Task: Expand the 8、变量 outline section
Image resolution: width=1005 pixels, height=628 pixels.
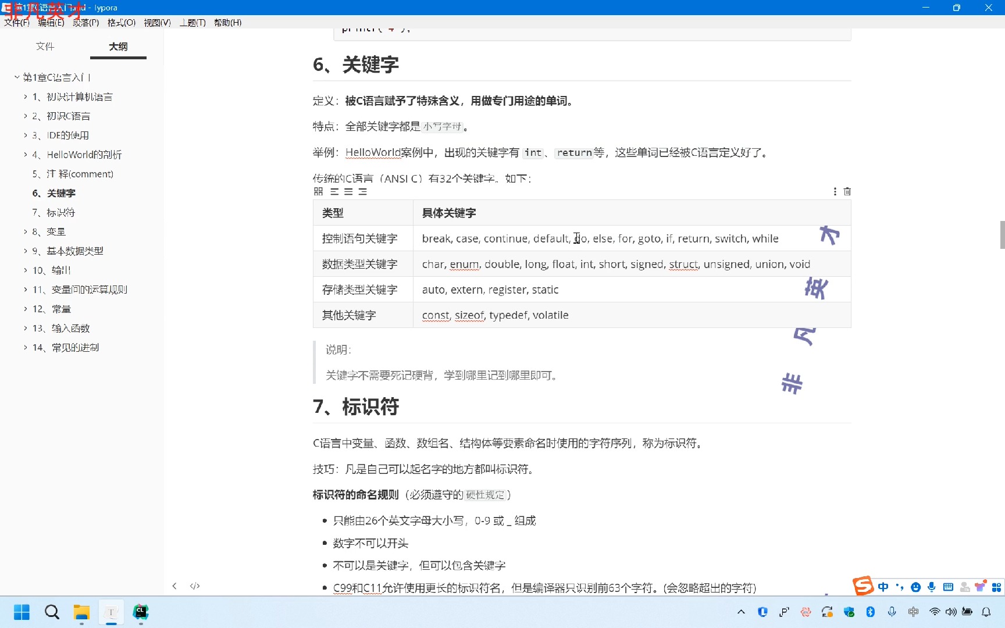Action: point(25,231)
